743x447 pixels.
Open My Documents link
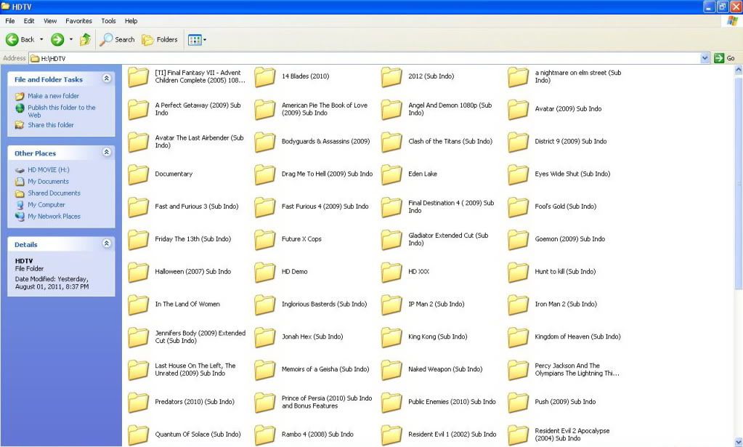48,182
